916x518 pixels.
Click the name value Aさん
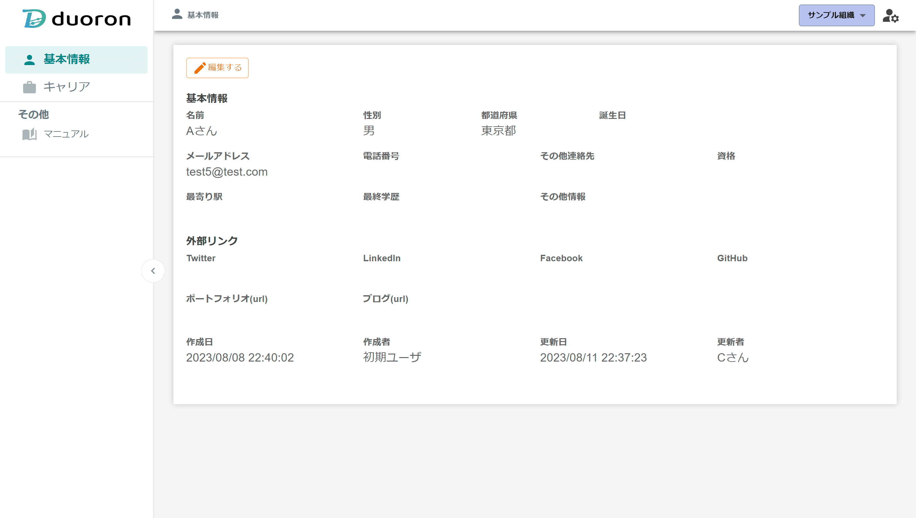point(202,131)
